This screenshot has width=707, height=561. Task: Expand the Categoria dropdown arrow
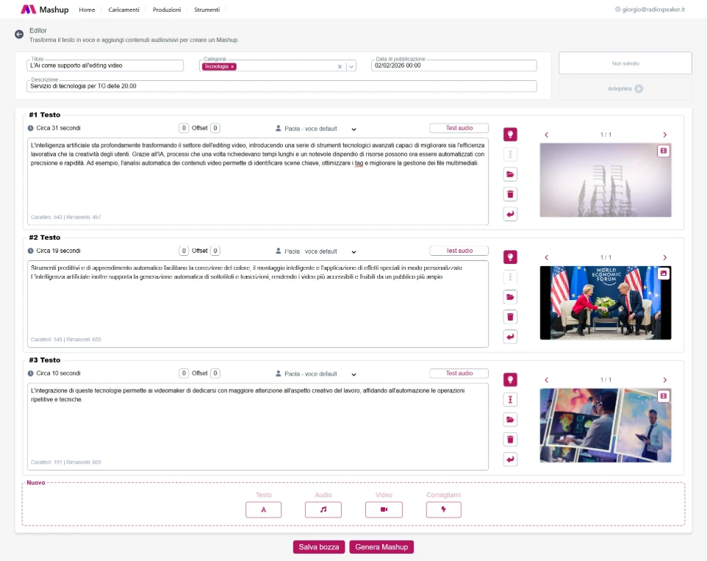(351, 66)
